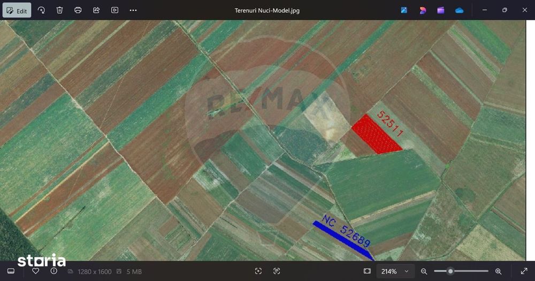Image resolution: width=535 pixels, height=281 pixels.
Task: Show file info with the info icon
Action: click(54, 271)
